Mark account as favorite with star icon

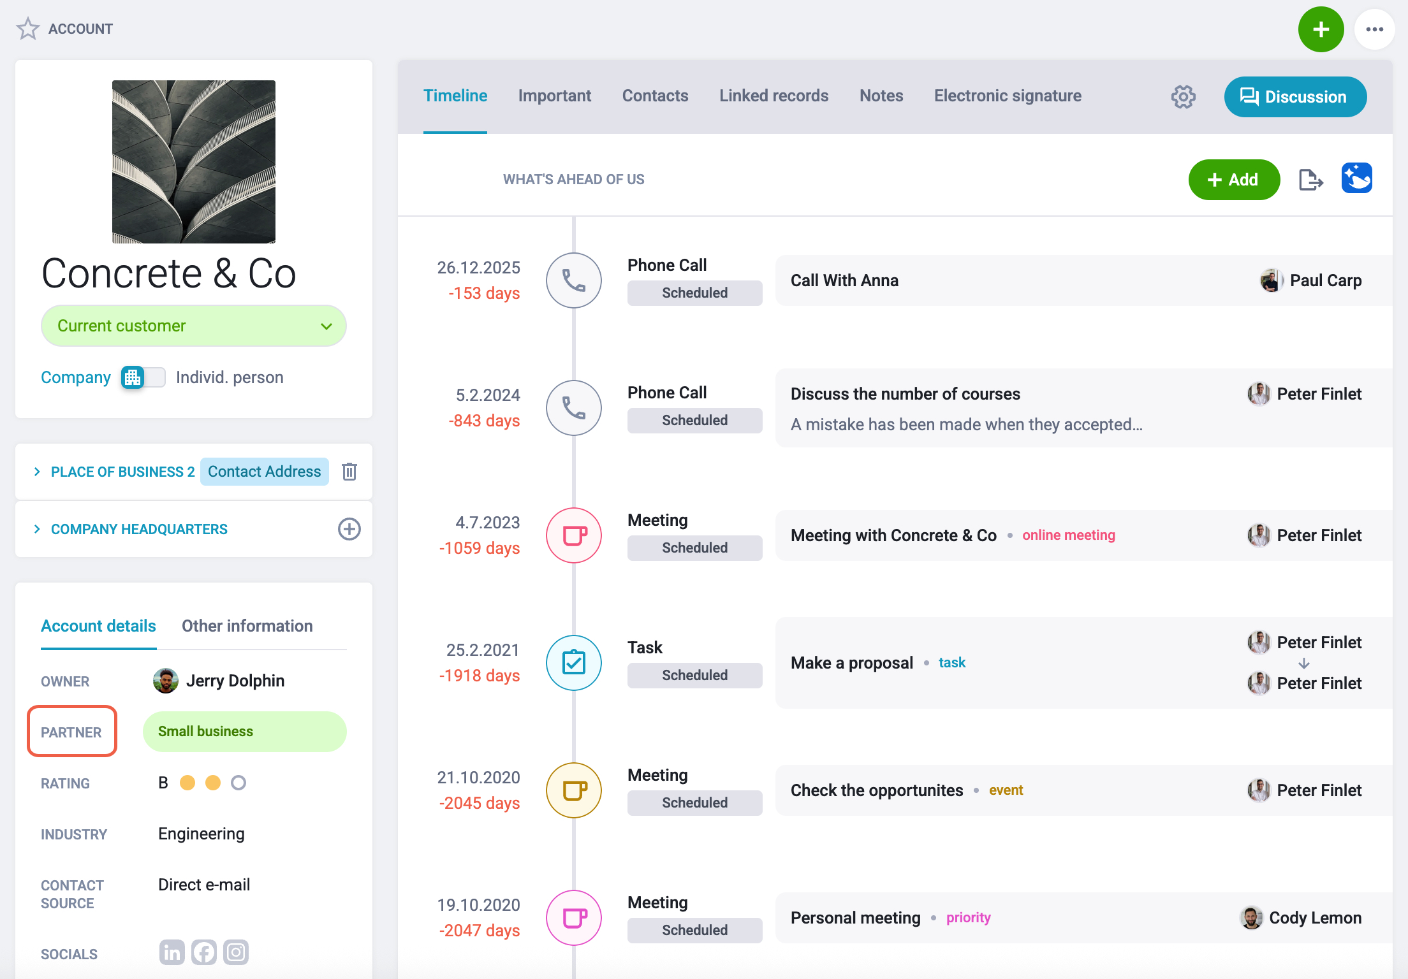pyautogui.click(x=27, y=29)
